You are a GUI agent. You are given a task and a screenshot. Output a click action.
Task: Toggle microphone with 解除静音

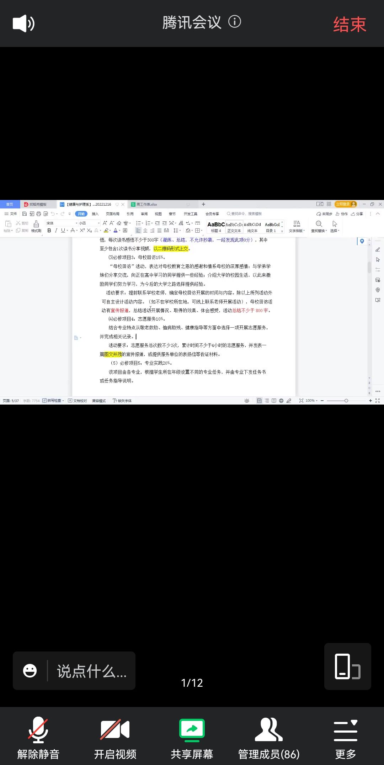38,739
